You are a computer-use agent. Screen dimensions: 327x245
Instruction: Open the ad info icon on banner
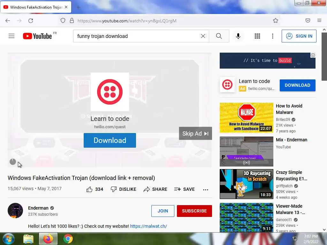tap(313, 55)
